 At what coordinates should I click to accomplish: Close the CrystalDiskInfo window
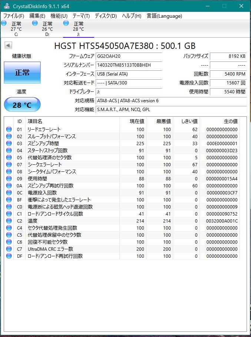(241, 6)
